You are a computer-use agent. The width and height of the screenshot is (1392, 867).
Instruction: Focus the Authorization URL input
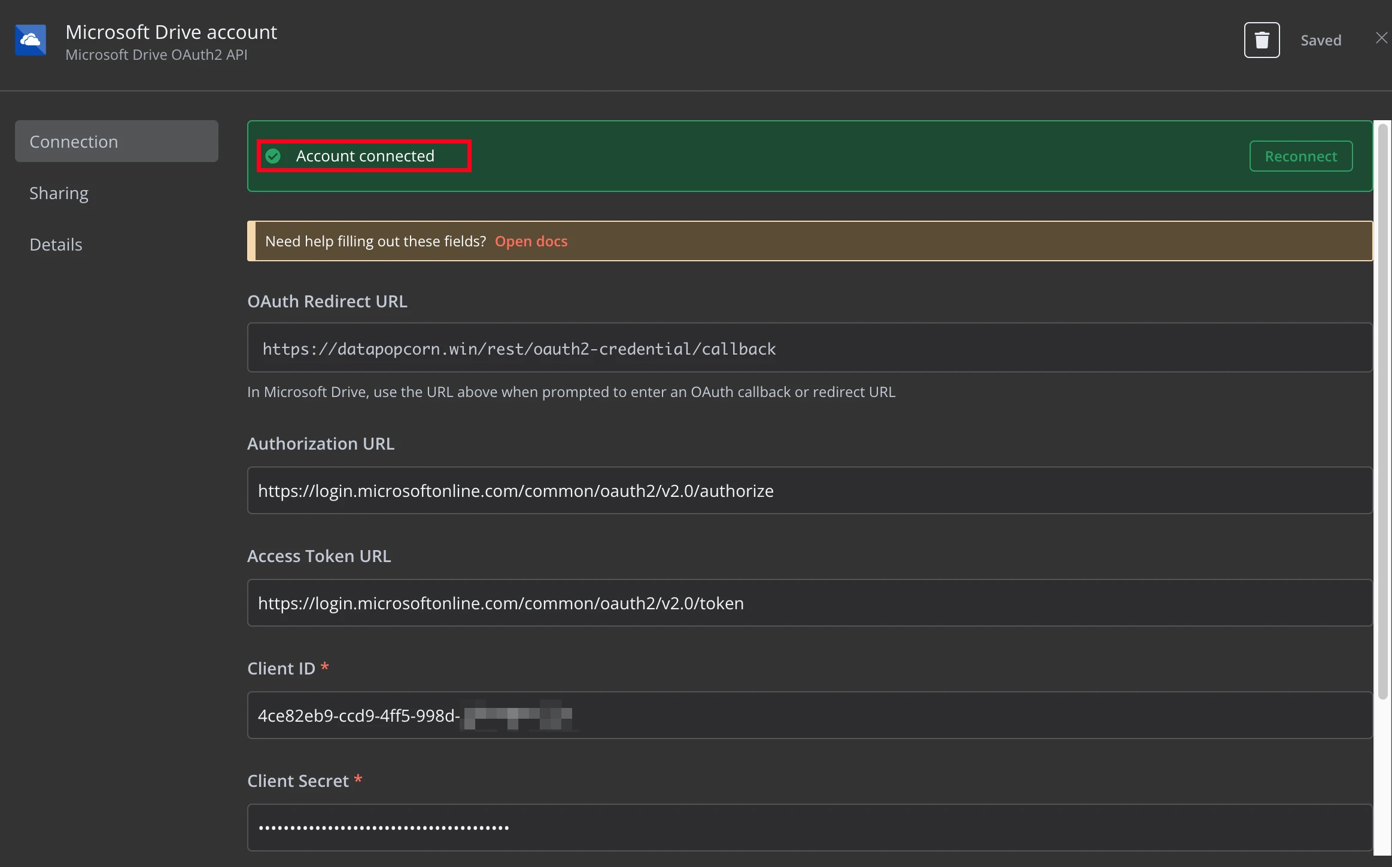point(810,490)
